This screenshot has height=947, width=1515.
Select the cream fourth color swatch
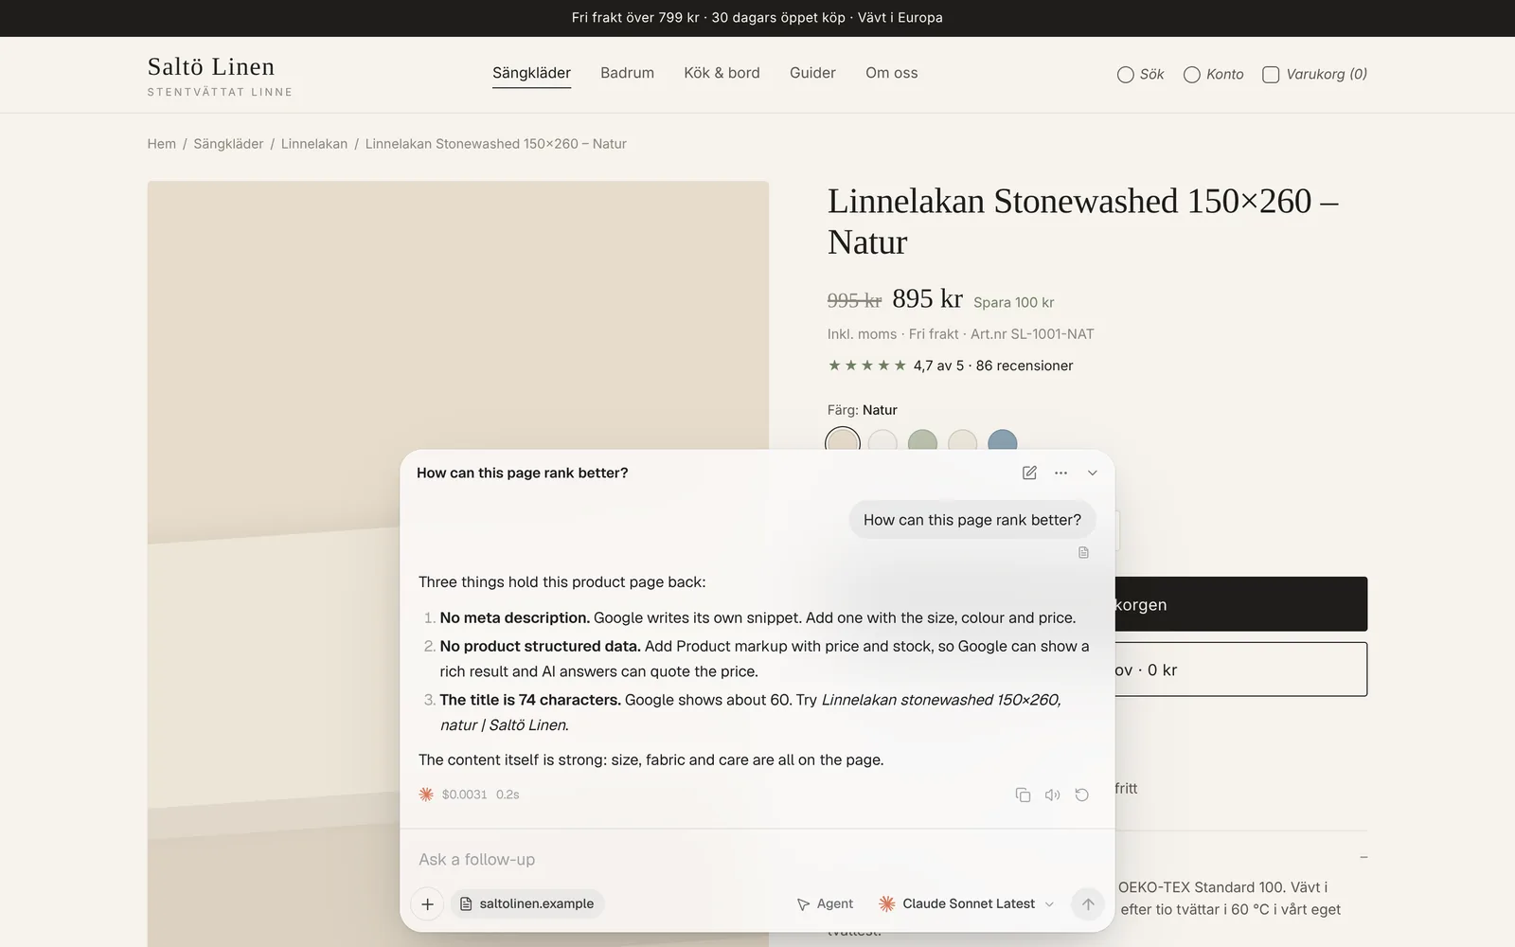tap(962, 441)
